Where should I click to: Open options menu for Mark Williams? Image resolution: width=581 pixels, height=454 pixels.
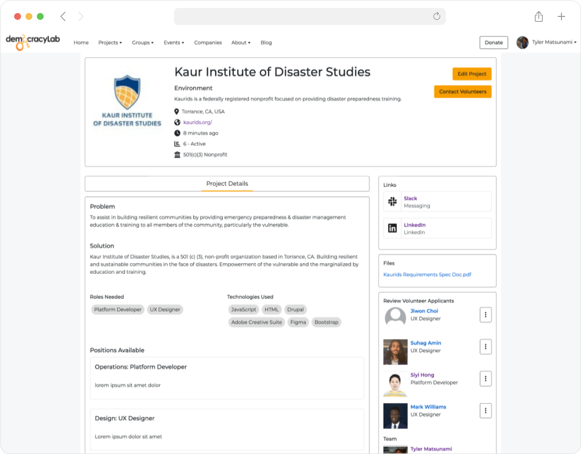486,411
